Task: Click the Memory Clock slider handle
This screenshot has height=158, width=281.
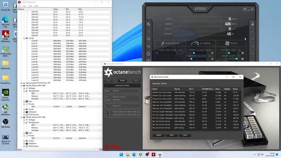Action: (191, 59)
